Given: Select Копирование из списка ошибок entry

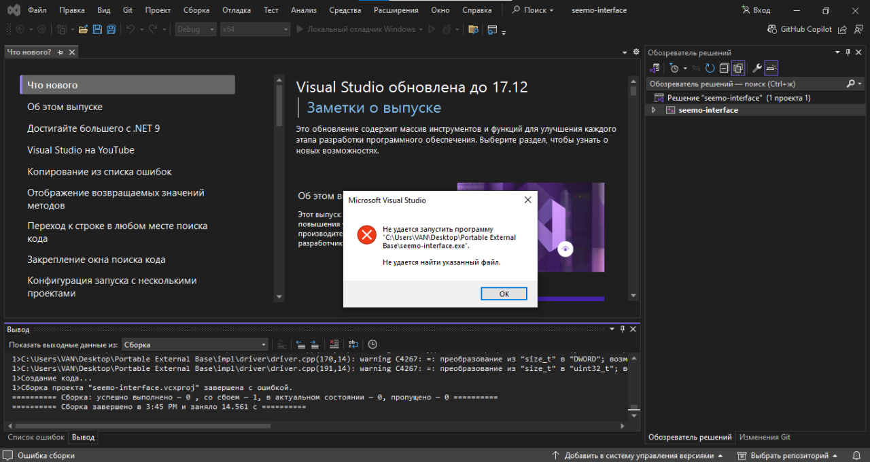Looking at the screenshot, I should [x=99, y=172].
